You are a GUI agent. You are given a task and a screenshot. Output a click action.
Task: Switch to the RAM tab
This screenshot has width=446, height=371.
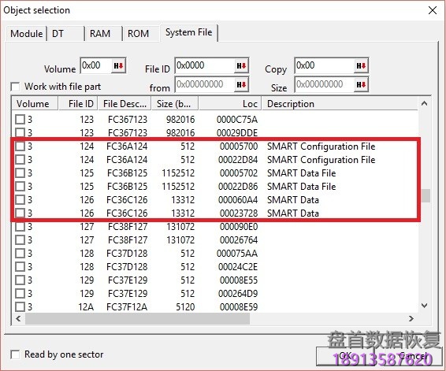tap(103, 34)
